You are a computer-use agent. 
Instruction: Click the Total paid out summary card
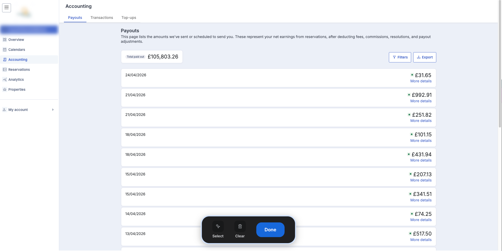click(152, 57)
